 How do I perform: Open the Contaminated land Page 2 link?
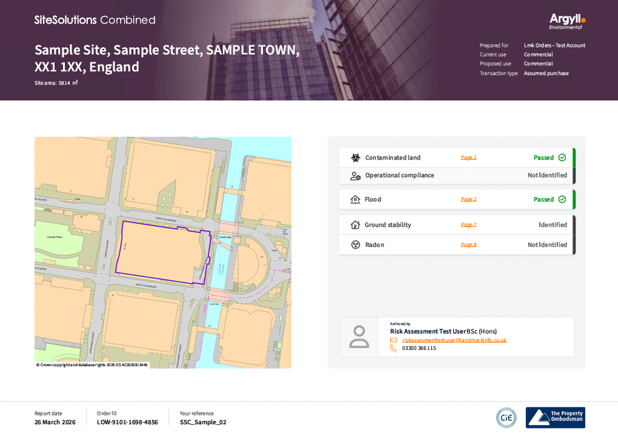click(468, 158)
